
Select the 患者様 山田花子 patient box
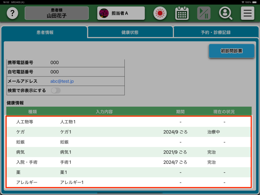coord(57,13)
